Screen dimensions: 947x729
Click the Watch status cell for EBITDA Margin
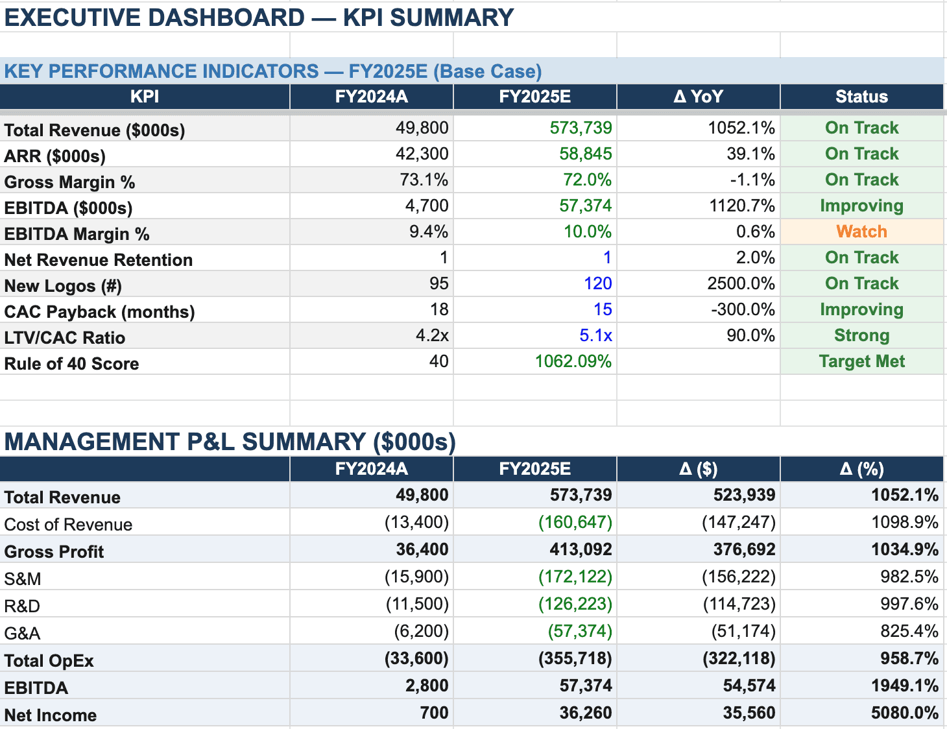(x=861, y=232)
